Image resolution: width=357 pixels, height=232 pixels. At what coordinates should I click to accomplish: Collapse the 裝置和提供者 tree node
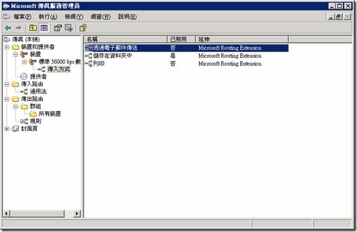7,47
